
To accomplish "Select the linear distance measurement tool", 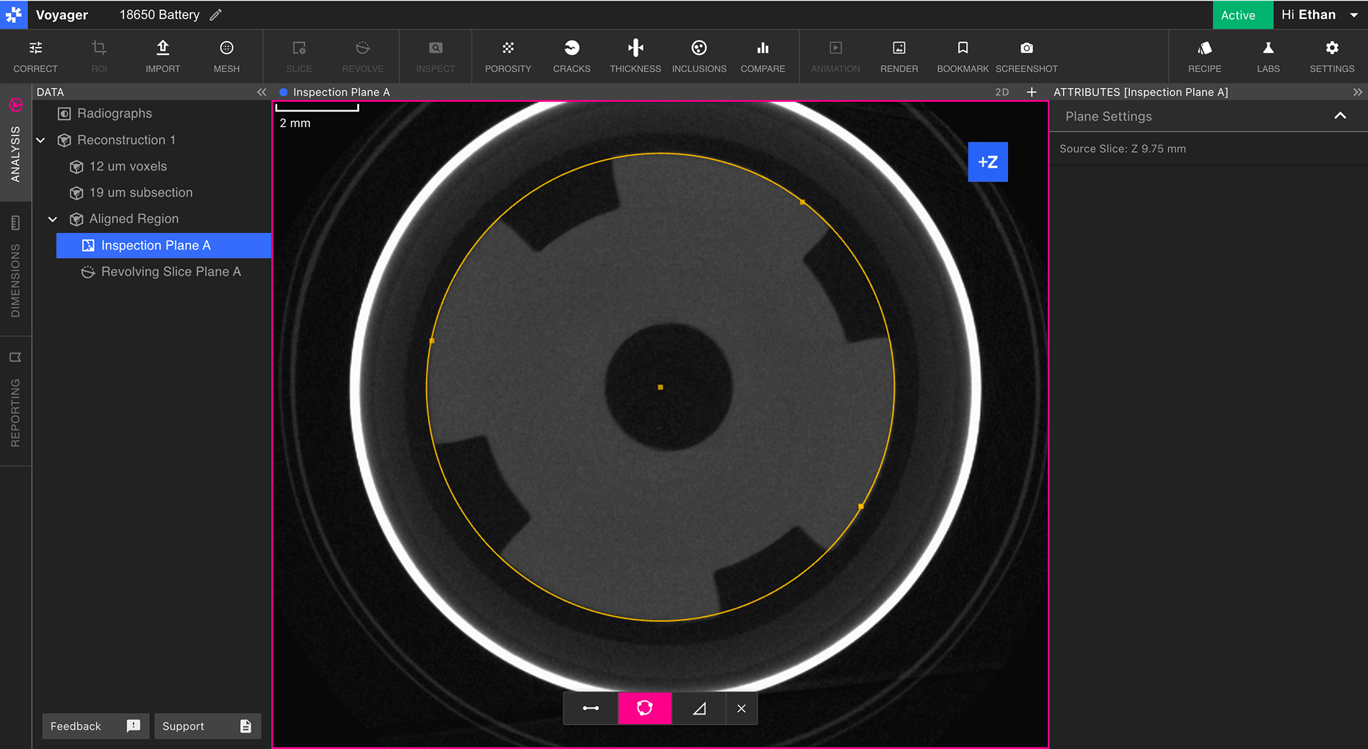I will click(x=591, y=709).
